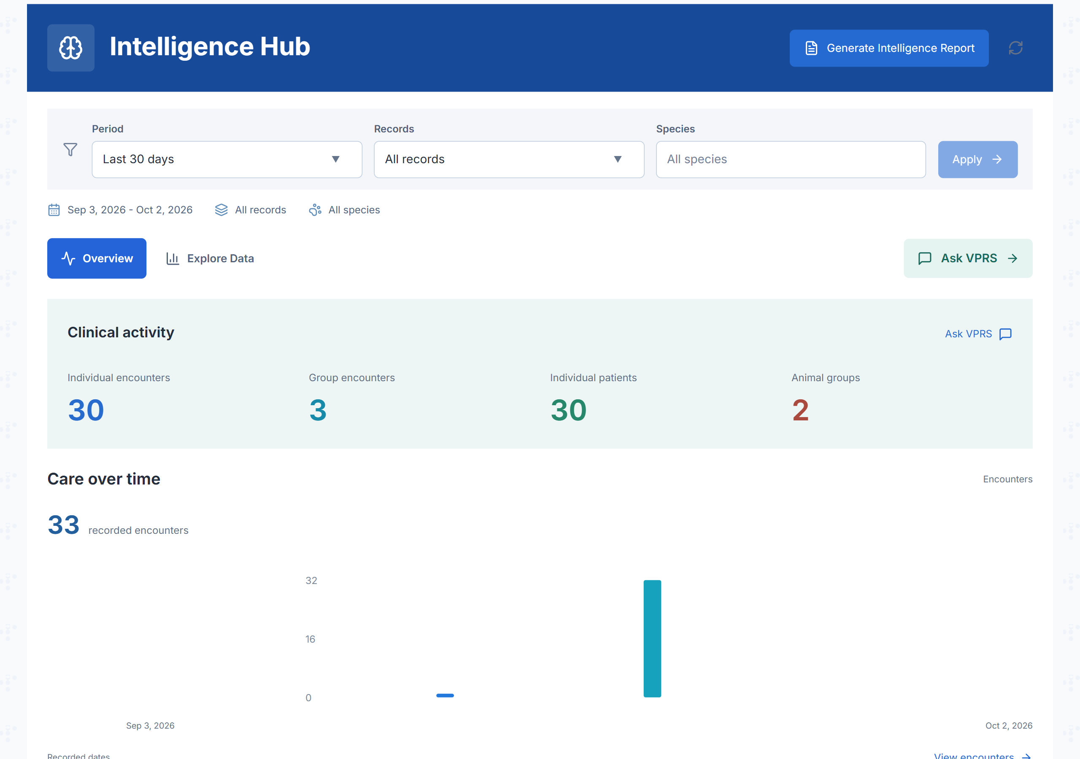Click the 16 value on the chart y-axis
Screen dimensions: 1080x759
coord(310,639)
